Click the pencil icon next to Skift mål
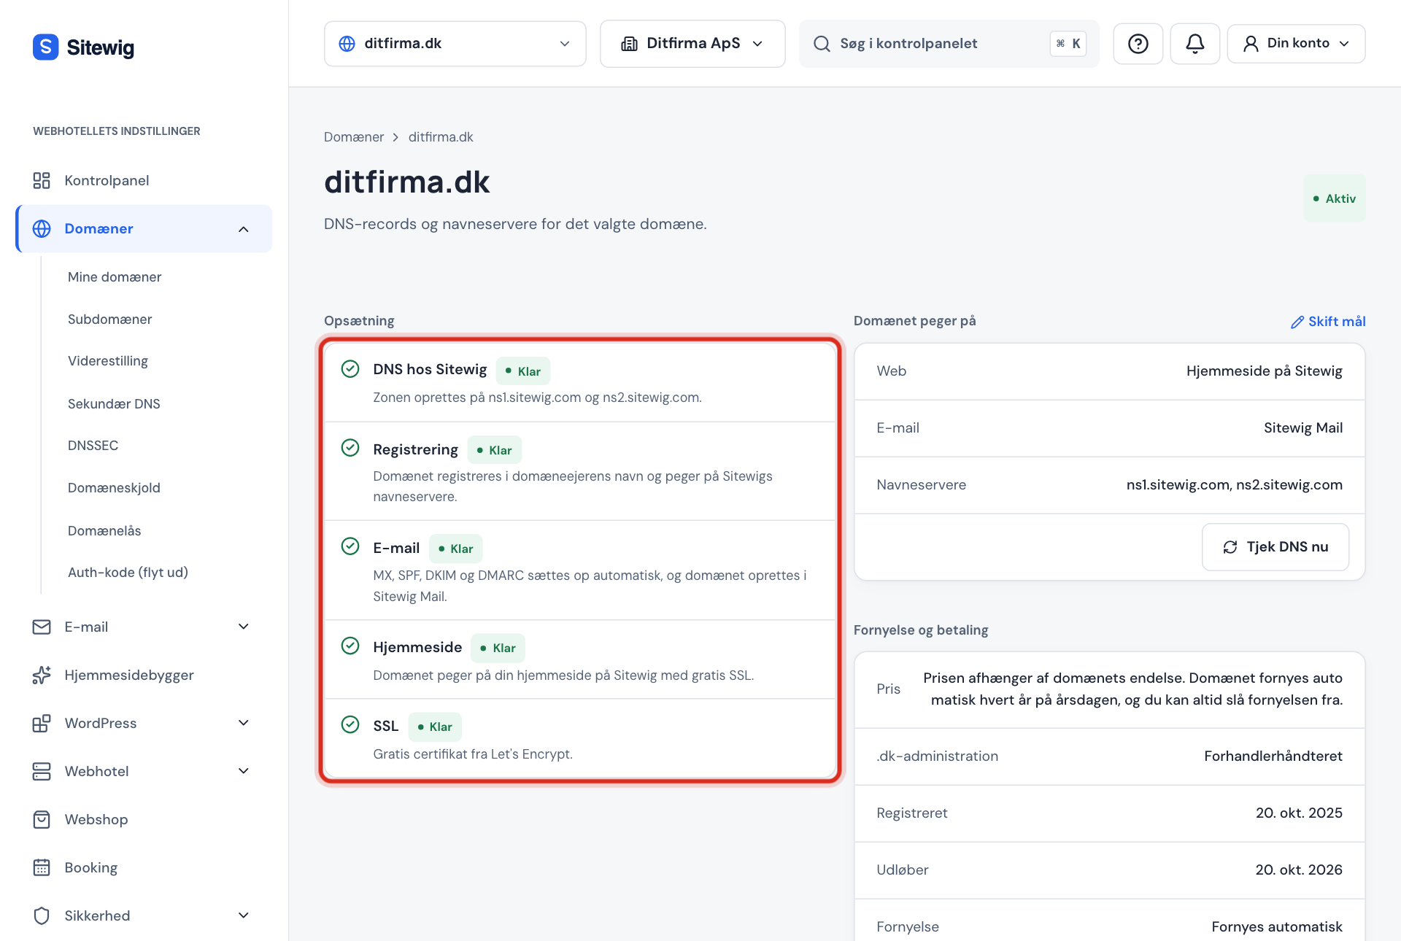 tap(1297, 322)
